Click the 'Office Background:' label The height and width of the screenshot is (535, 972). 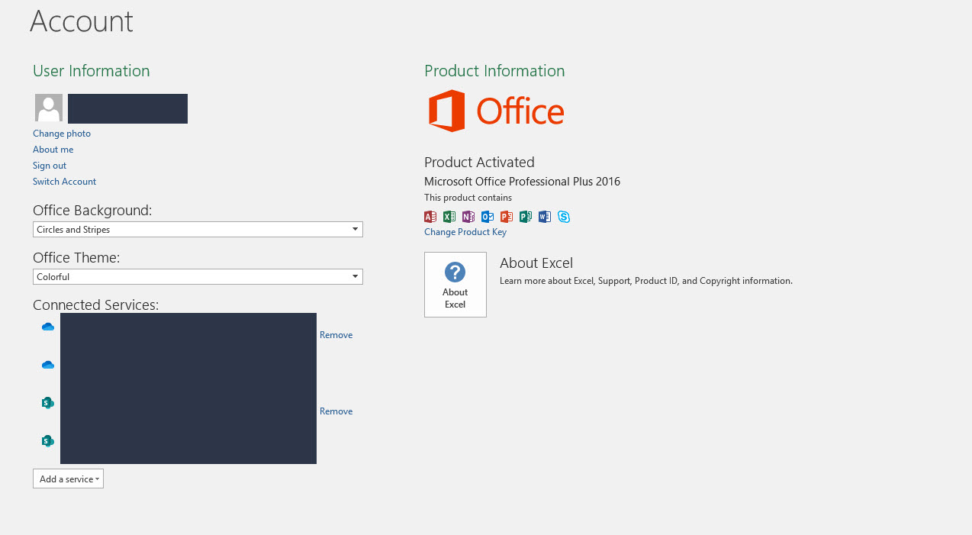[92, 210]
